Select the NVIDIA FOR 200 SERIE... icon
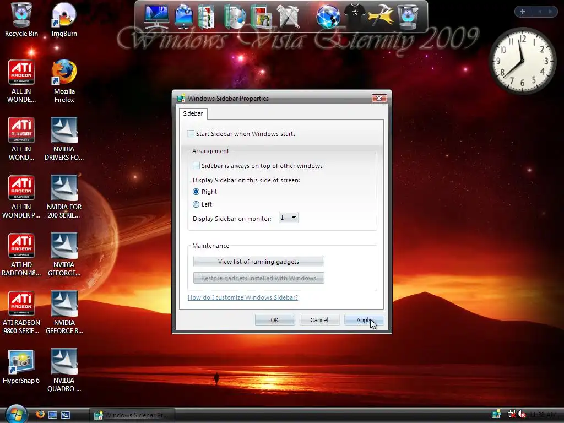Screen dimensions: 564x423 pos(64,197)
